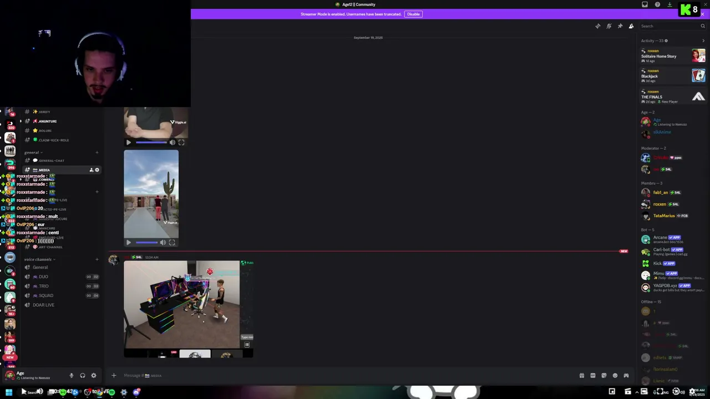
Task: Join the SQUAD voice channel
Action: (x=61, y=295)
